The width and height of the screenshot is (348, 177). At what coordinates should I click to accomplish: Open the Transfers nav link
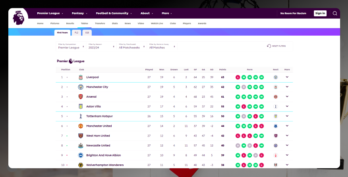(x=100, y=23)
